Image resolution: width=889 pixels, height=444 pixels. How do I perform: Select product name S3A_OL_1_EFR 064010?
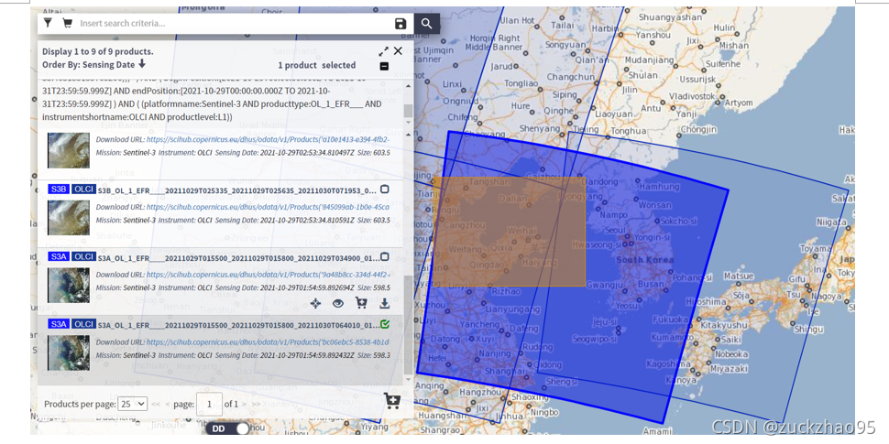tap(237, 325)
